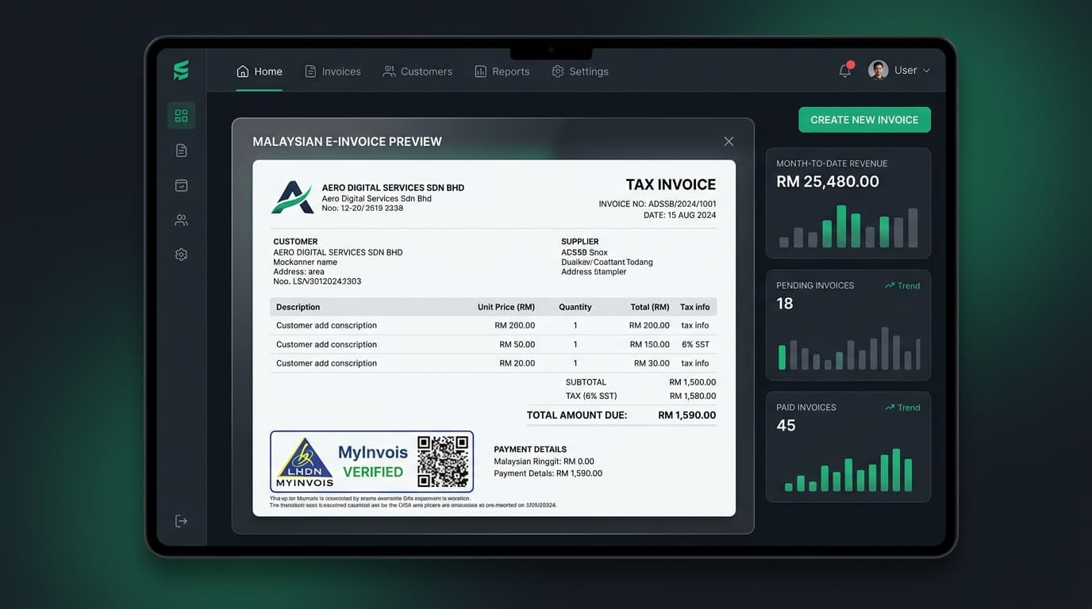Click the Aero Digital Services logo
Viewport: 1092px width, 609px height.
(292, 197)
